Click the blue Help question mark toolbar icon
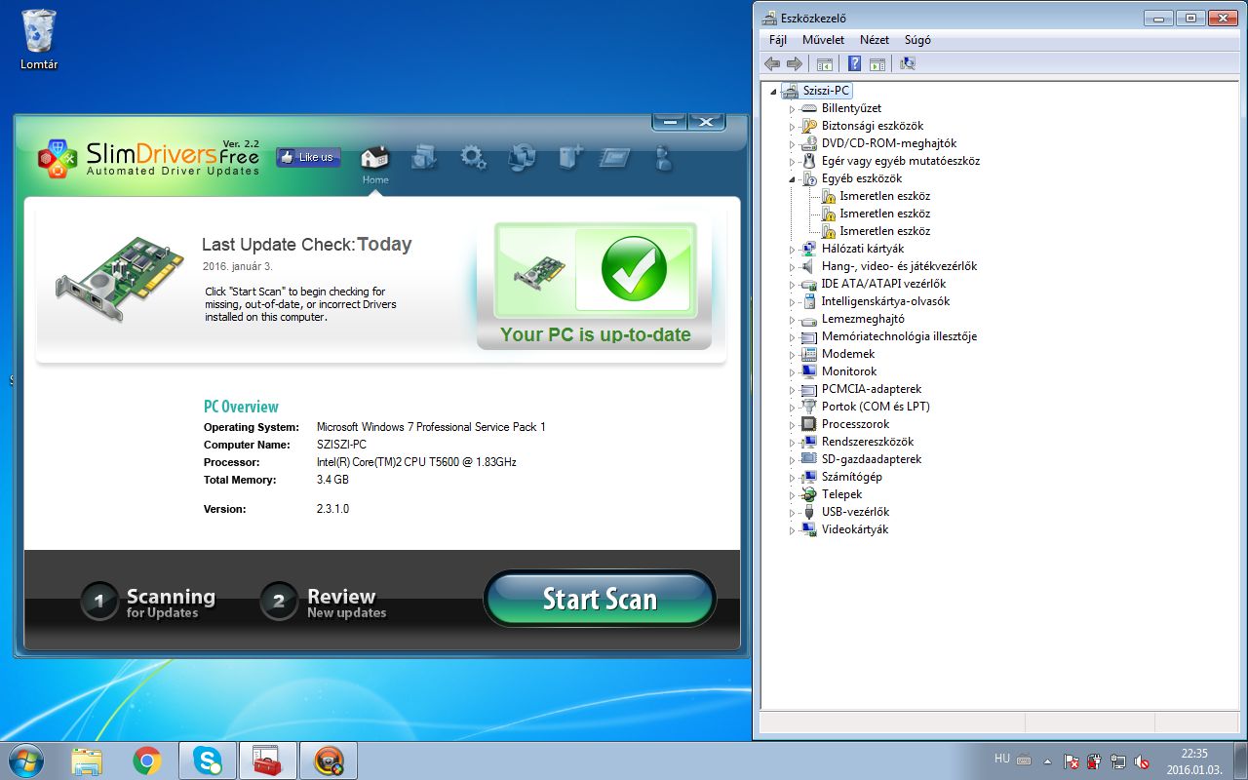Screen dimensions: 1248x780 click(x=854, y=63)
